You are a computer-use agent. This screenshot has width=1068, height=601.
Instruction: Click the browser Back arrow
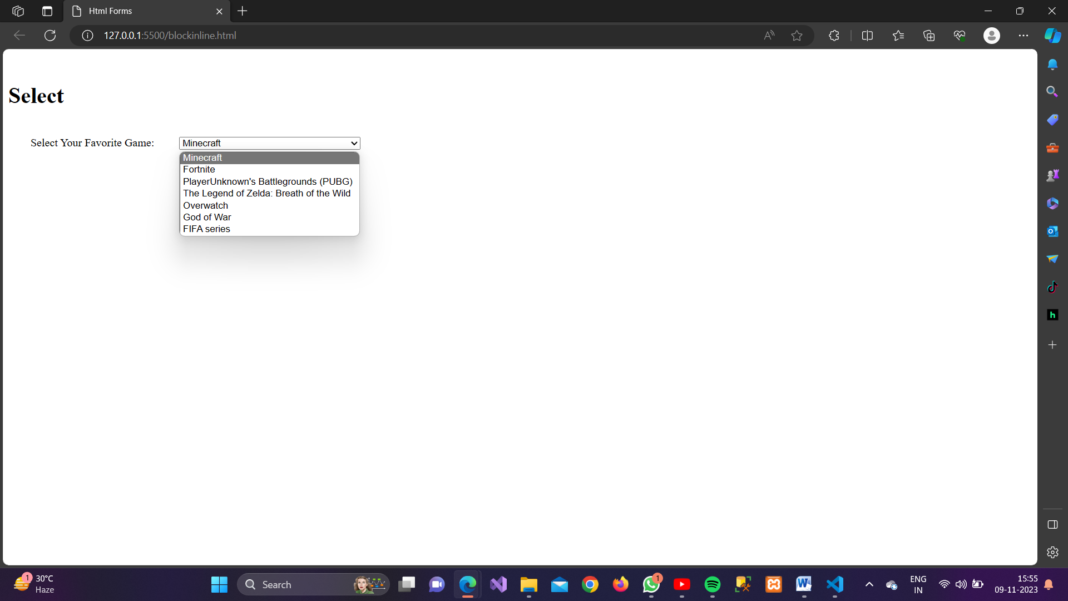[19, 36]
